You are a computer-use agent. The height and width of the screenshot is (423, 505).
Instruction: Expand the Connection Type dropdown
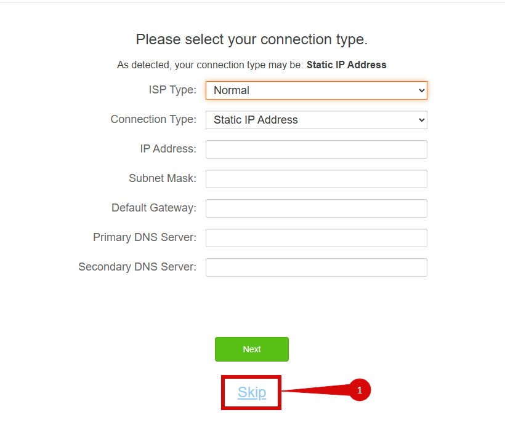click(x=316, y=120)
